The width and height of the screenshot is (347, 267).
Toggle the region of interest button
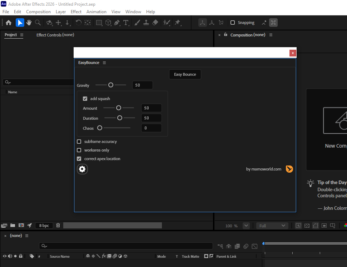tap(324, 226)
